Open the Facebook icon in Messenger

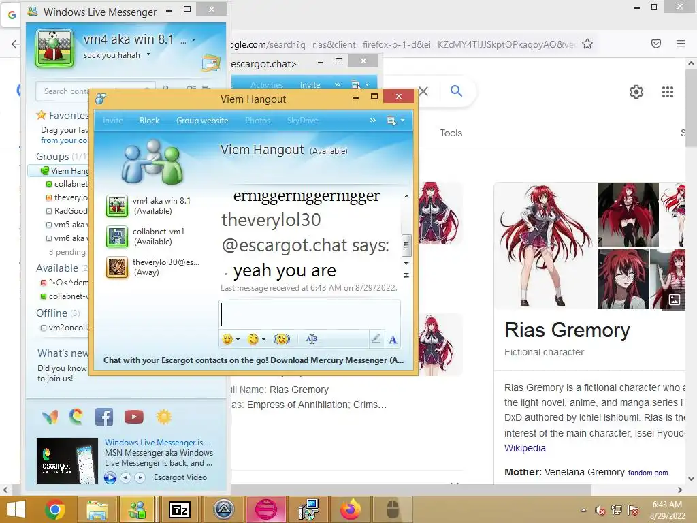pyautogui.click(x=104, y=417)
